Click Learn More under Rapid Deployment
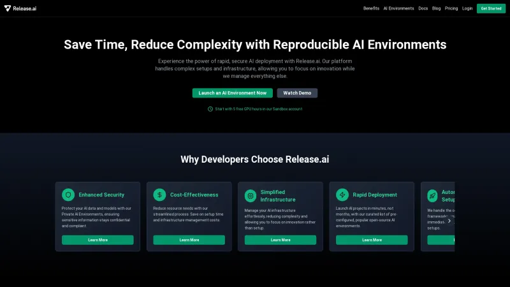 click(x=372, y=240)
